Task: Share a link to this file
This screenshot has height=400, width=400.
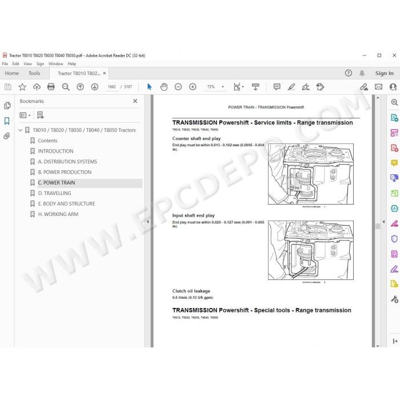Action: (364, 87)
